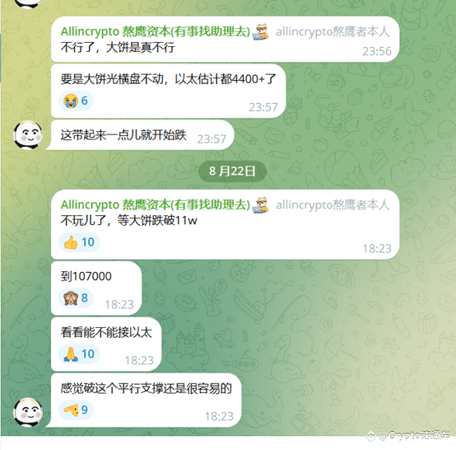Select the 8月22日 date separator

click(232, 171)
